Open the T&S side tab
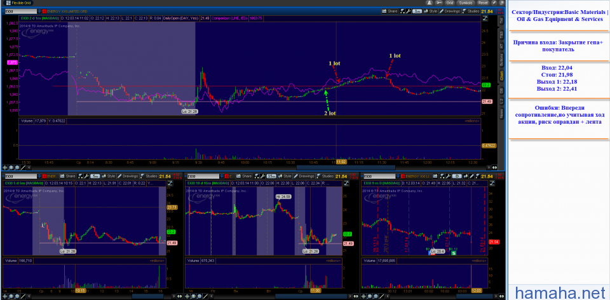The image size is (610, 300). pos(501,34)
